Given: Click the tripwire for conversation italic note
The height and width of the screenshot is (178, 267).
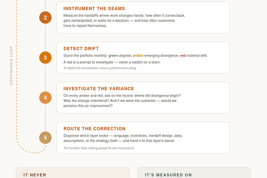Looking at the screenshot, I should pyautogui.click(x=100, y=68).
